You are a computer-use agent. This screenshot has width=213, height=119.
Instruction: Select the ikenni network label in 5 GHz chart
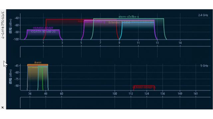click(38, 62)
